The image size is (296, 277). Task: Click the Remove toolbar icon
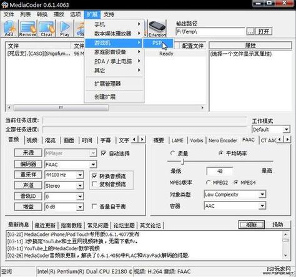point(28,29)
